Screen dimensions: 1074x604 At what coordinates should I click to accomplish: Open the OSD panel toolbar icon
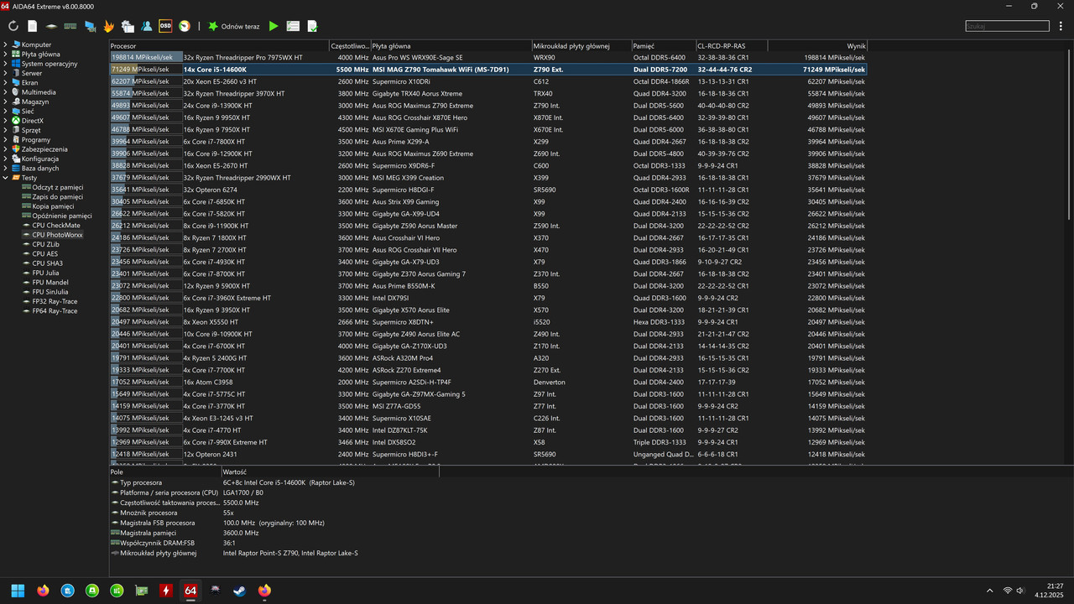(165, 26)
